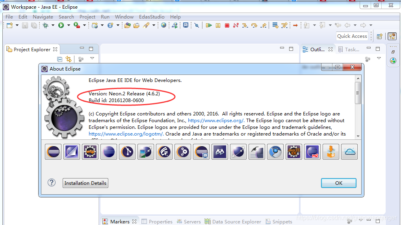Open the Run configurations dropdown arrow
This screenshot has height=225, width=401.
69,25
